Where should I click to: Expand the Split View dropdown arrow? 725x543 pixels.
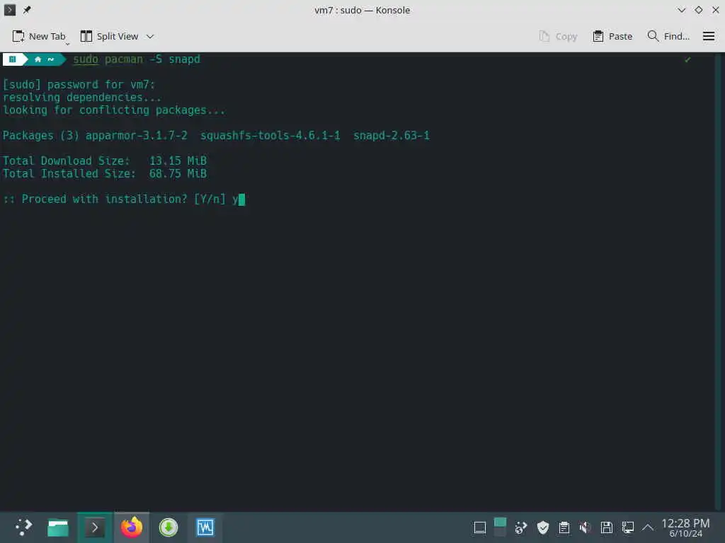(150, 37)
